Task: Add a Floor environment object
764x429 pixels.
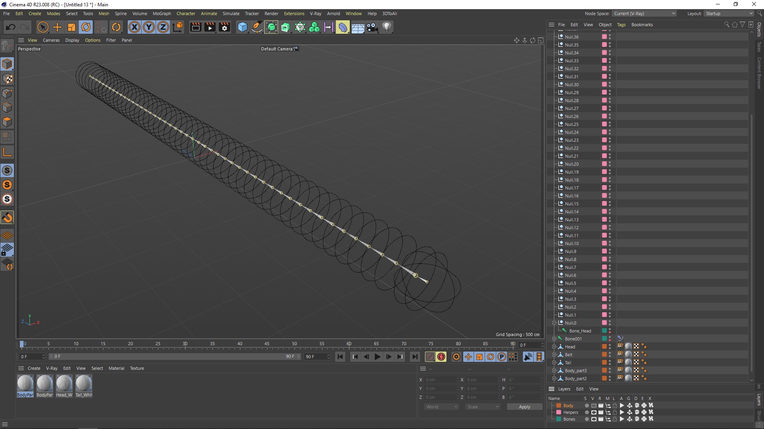Action: pyautogui.click(x=358, y=27)
